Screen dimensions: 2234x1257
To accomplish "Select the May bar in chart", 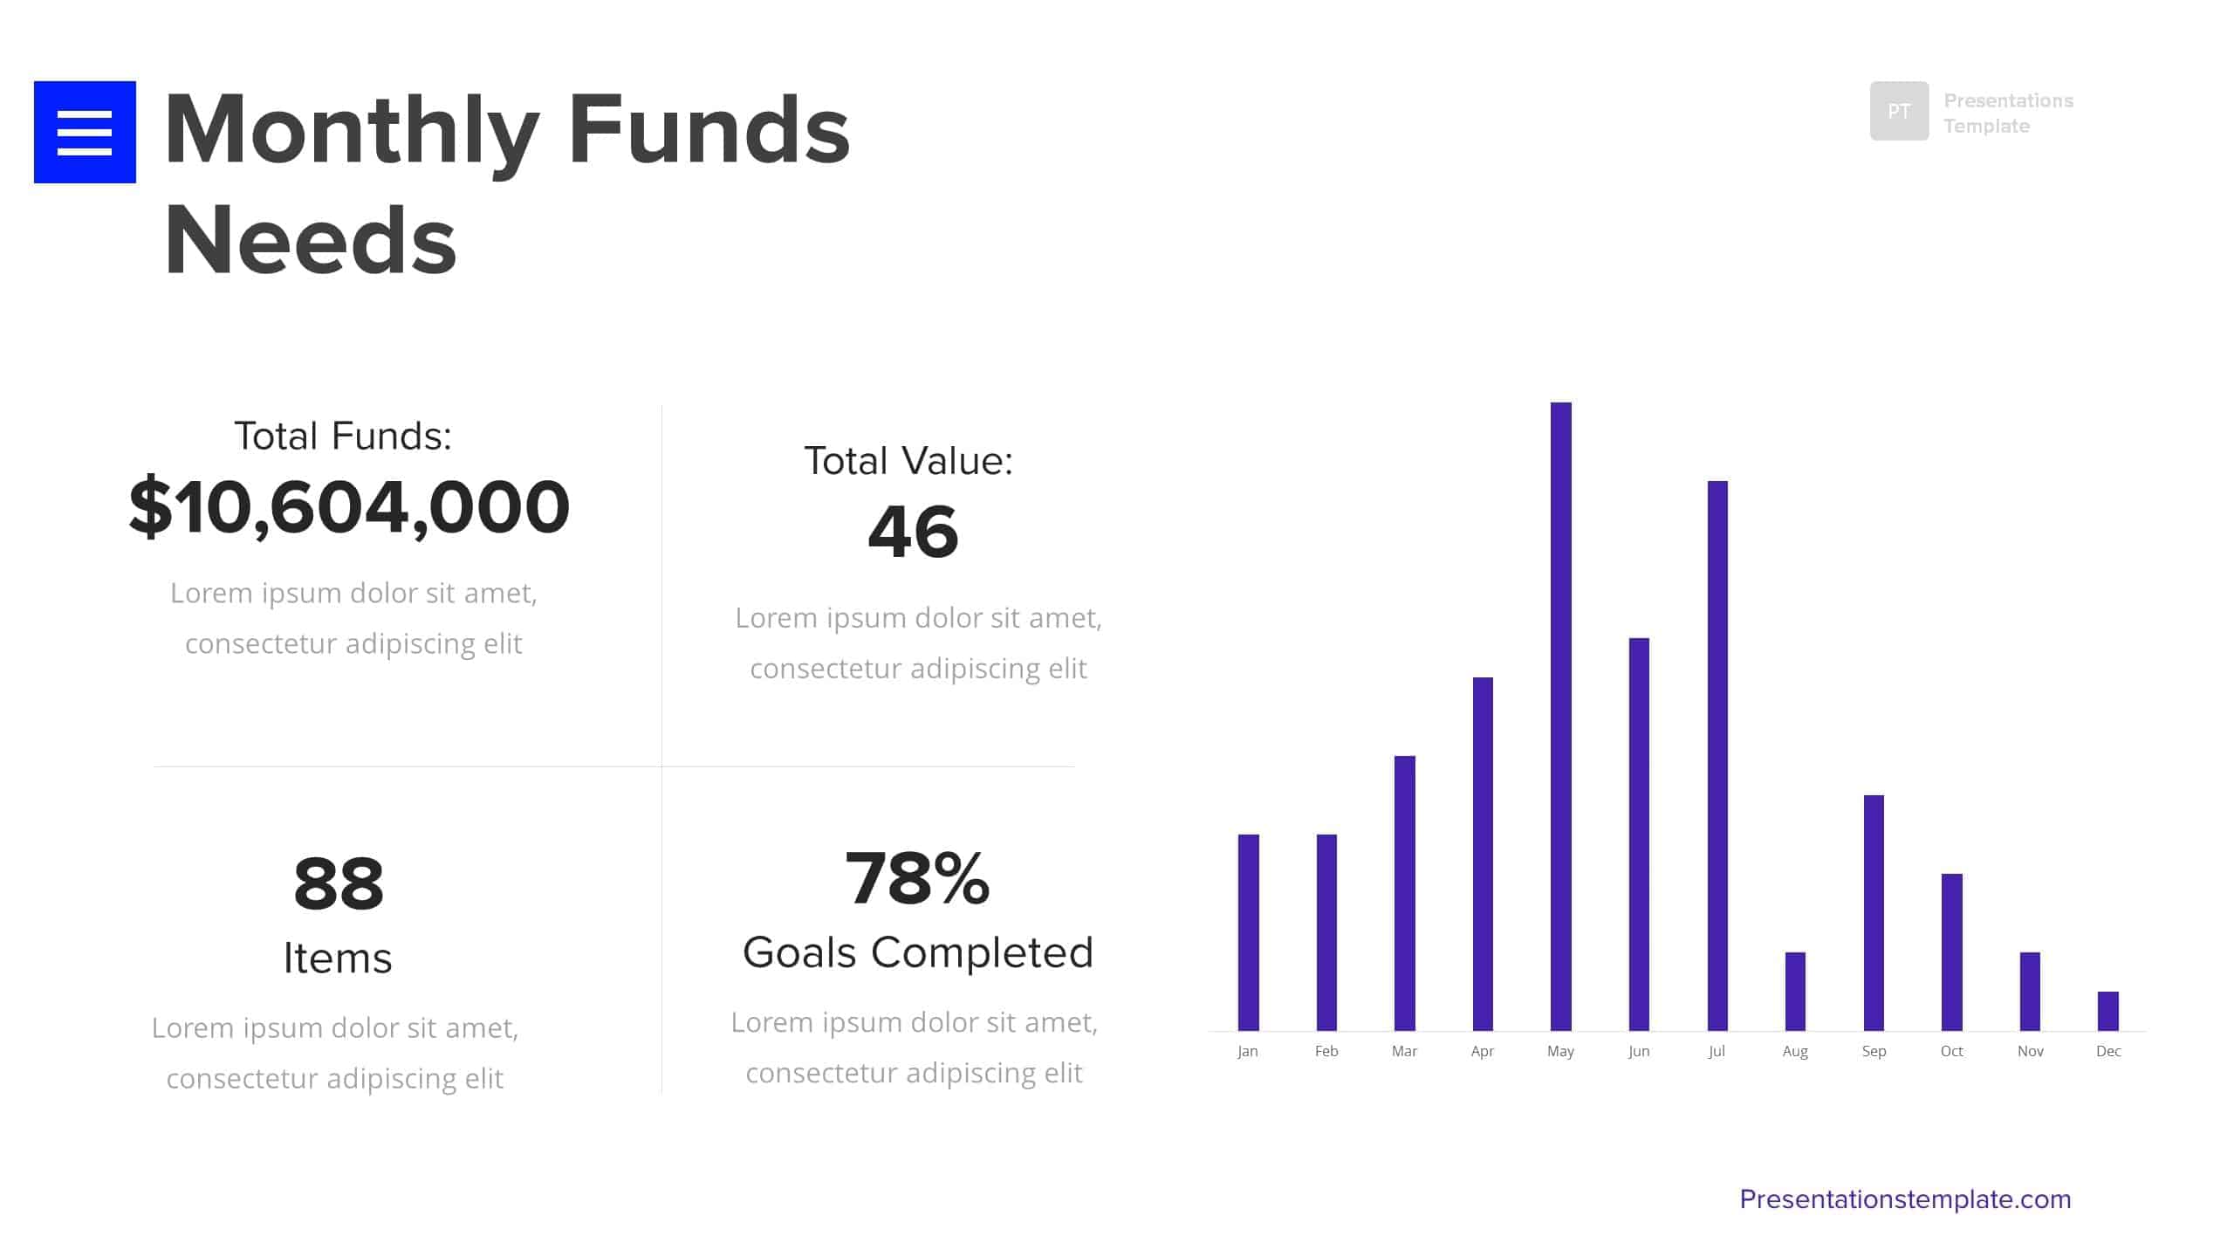I will [1560, 716].
